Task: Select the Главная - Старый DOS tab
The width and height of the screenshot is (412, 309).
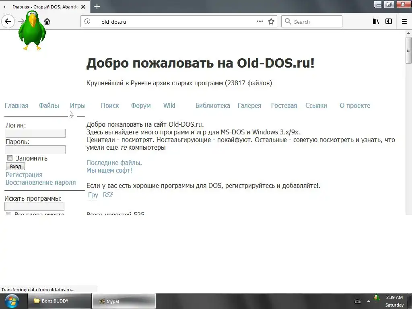Action: click(x=45, y=7)
